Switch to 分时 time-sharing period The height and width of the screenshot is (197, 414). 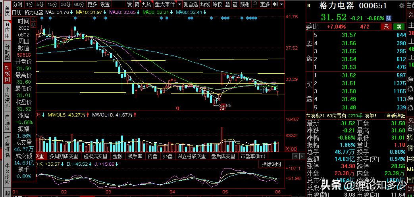click(x=18, y=4)
